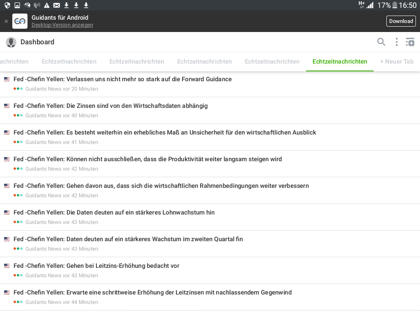
Task: Tap Guidants News dots under Gegenwind headline
Action: coord(18,302)
